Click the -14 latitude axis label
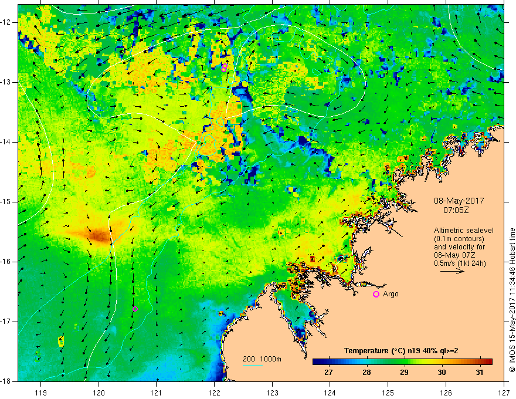516x399 pixels. (6, 142)
